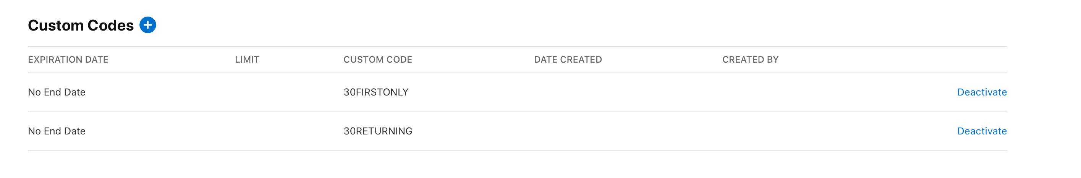Add a new custom code with plus icon
1081x178 pixels.
pos(148,25)
